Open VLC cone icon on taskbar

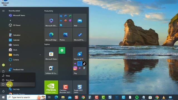[x=164, y=97]
